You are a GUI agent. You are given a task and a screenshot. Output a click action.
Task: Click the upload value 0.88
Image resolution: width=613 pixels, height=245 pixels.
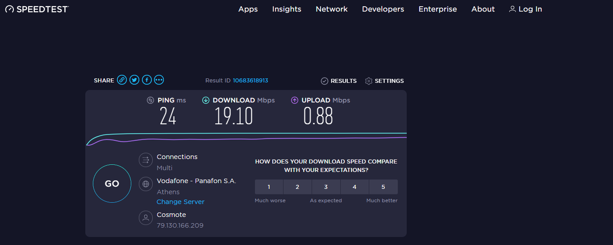(x=318, y=117)
